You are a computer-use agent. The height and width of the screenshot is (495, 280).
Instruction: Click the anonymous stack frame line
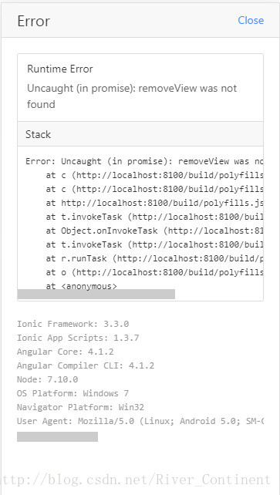[82, 286]
